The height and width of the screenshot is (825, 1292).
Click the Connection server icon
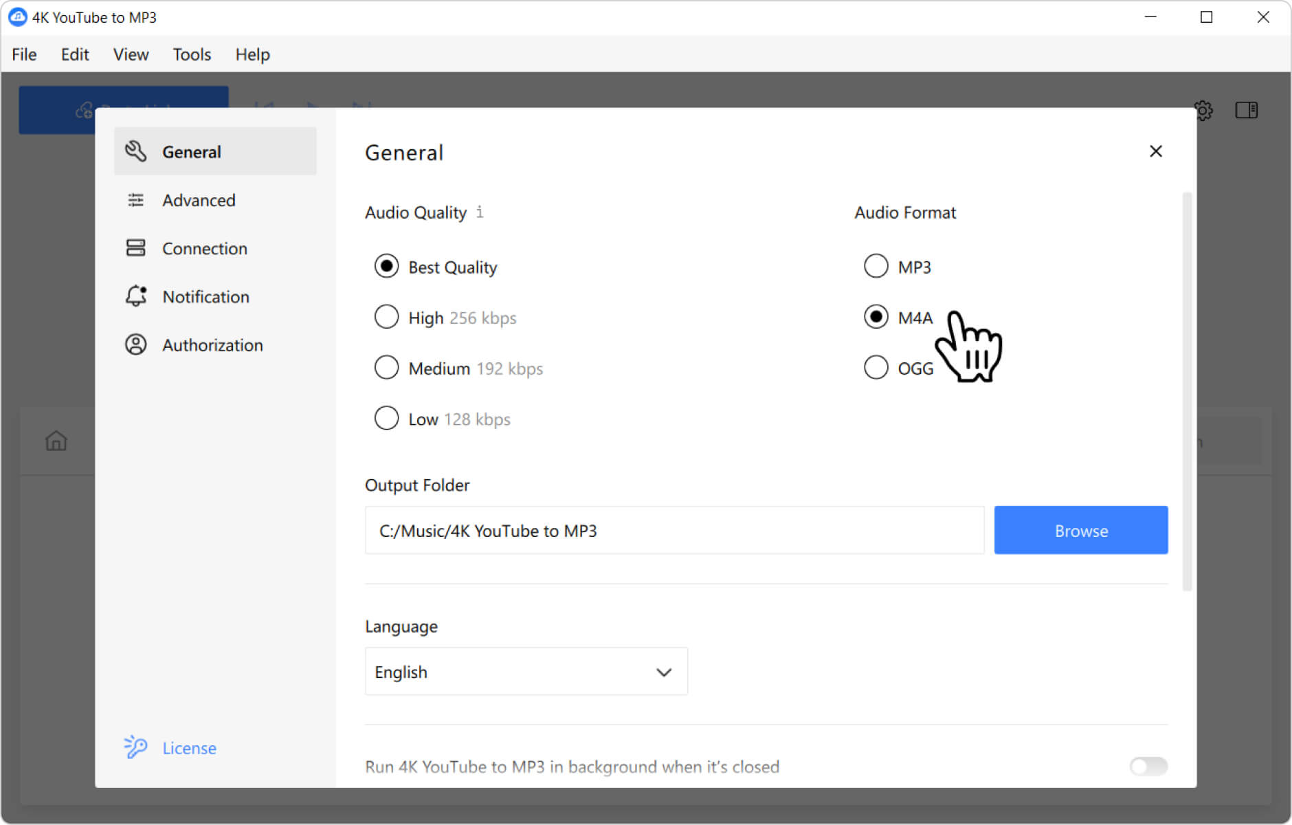pos(135,248)
